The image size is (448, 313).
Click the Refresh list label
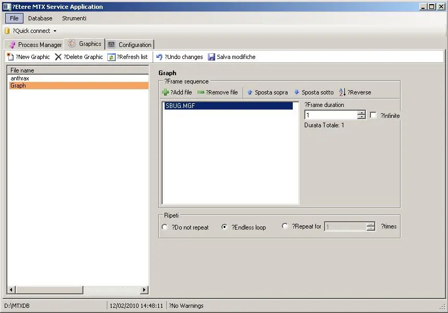point(132,57)
